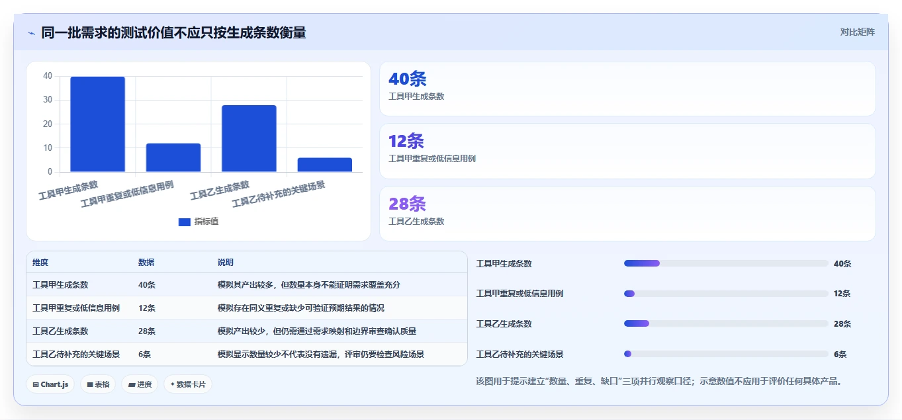This screenshot has height=420, width=902.
Task: Click the 对比矩阵 label in header
Action: coord(857,32)
